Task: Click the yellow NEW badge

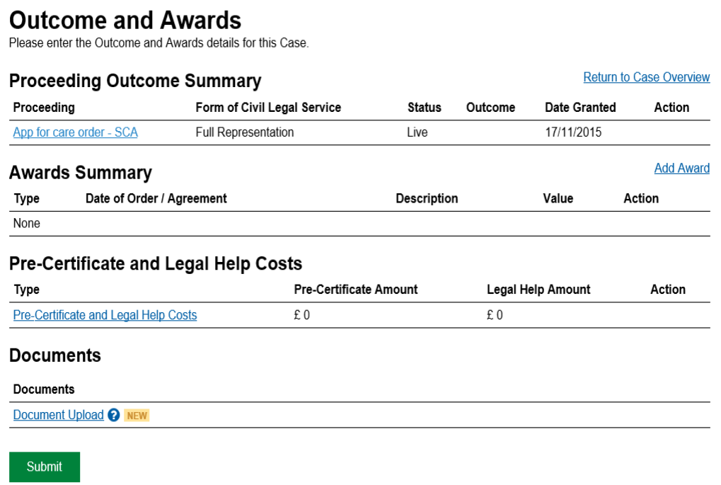Action: [x=137, y=416]
